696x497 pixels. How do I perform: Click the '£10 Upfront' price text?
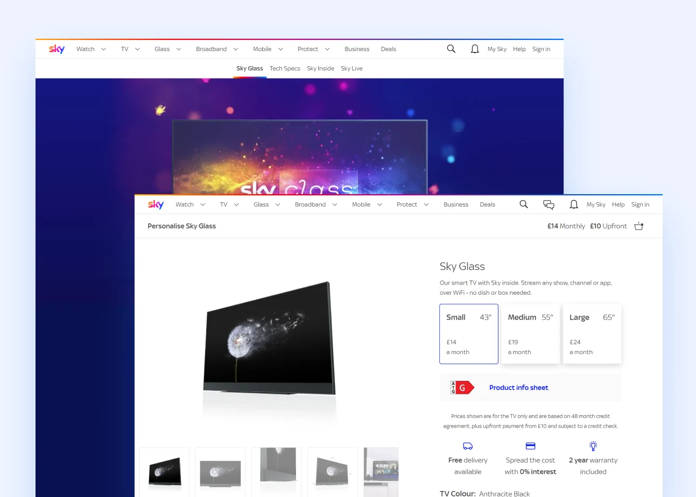click(608, 226)
